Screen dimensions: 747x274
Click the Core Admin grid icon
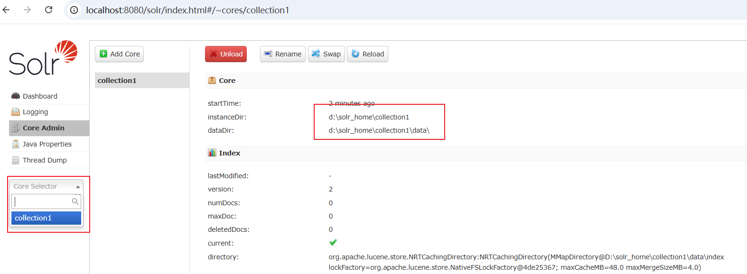(x=16, y=128)
